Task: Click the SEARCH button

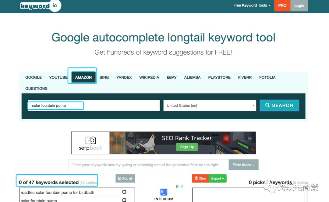Action: [x=279, y=105]
